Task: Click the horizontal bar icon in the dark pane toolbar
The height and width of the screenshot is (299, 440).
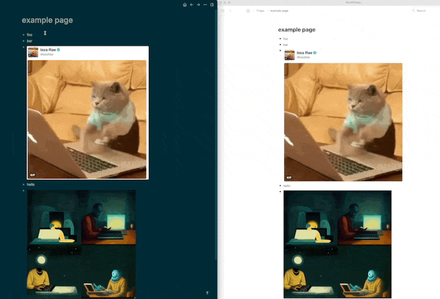Action: (x=205, y=4)
